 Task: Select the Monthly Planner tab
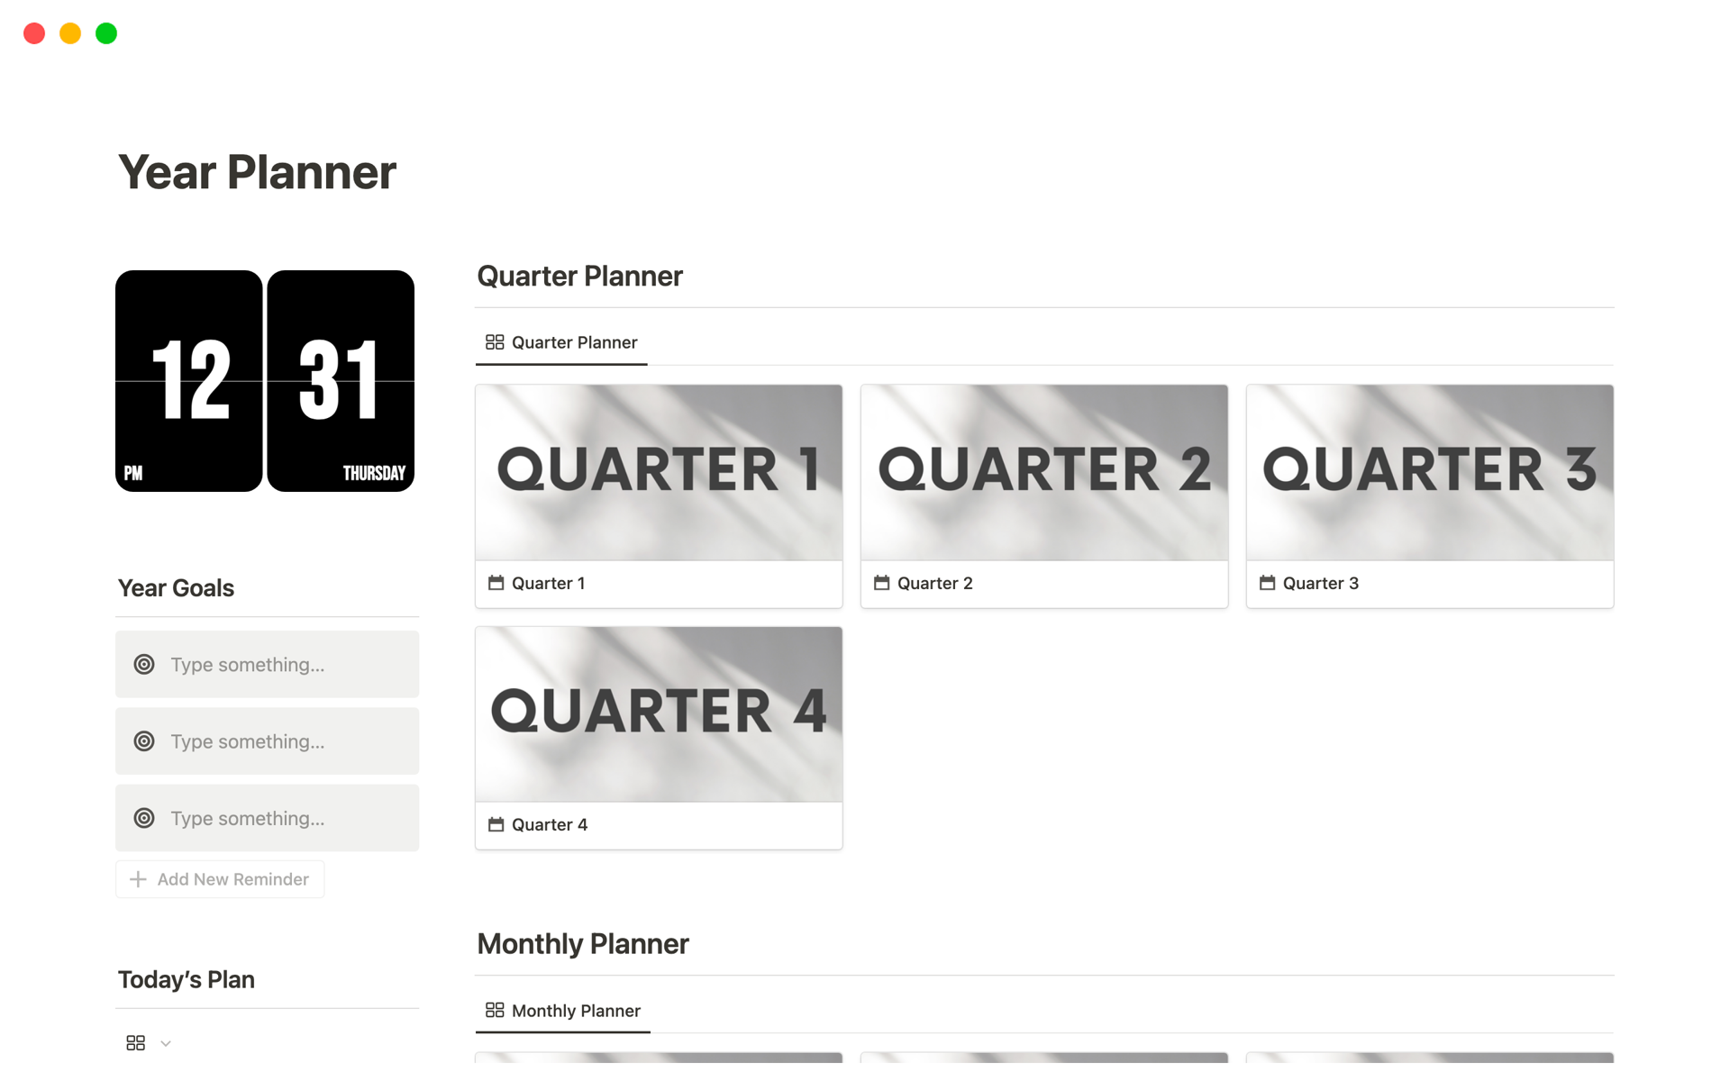coord(563,1010)
